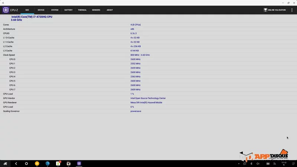Select the CPU 7 value 2609 MHz

point(136,89)
